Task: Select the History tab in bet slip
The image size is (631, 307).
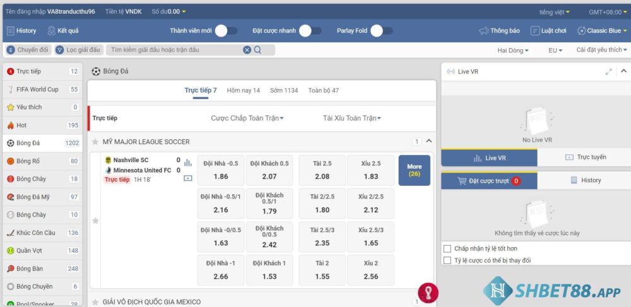Action: click(x=585, y=180)
